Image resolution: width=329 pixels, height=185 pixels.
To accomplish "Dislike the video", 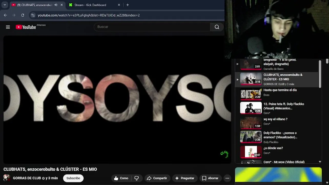I will [x=137, y=178].
